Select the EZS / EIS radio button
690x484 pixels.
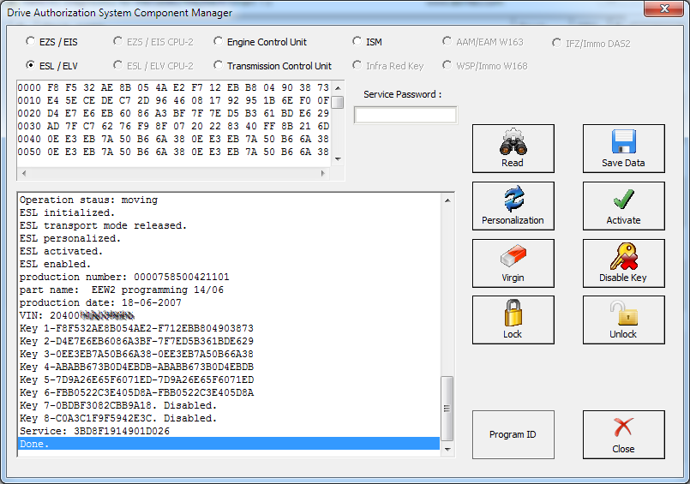pyautogui.click(x=30, y=41)
